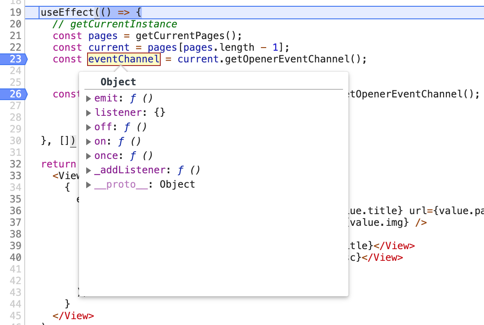The width and height of the screenshot is (484, 325).
Task: Toggle breakpoint on line 26
Action: pos(14,94)
